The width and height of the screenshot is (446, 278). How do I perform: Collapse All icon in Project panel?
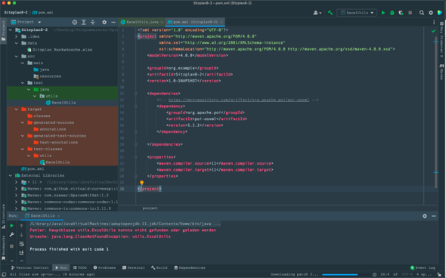(93, 22)
